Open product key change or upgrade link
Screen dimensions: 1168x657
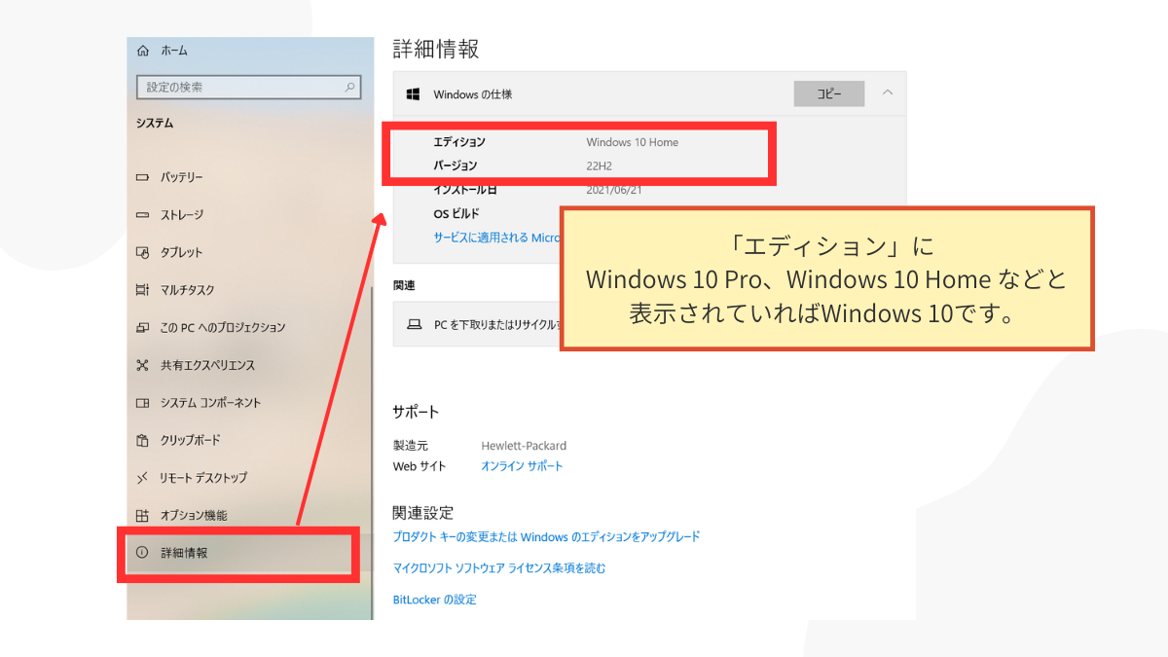[546, 536]
